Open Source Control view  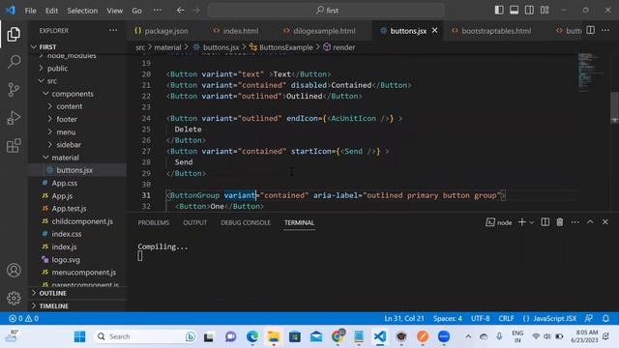pos(14,90)
